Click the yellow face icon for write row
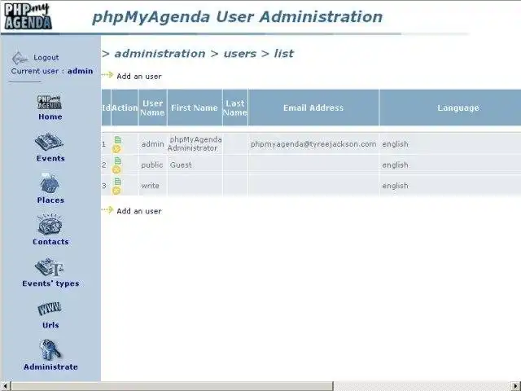 click(x=116, y=191)
